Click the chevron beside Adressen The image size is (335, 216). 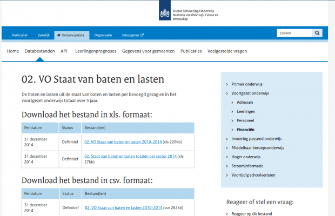[x=232, y=103]
